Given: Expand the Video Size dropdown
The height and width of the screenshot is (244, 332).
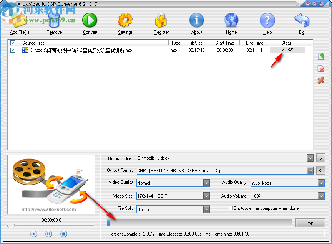Looking at the screenshot, I should [x=207, y=196].
